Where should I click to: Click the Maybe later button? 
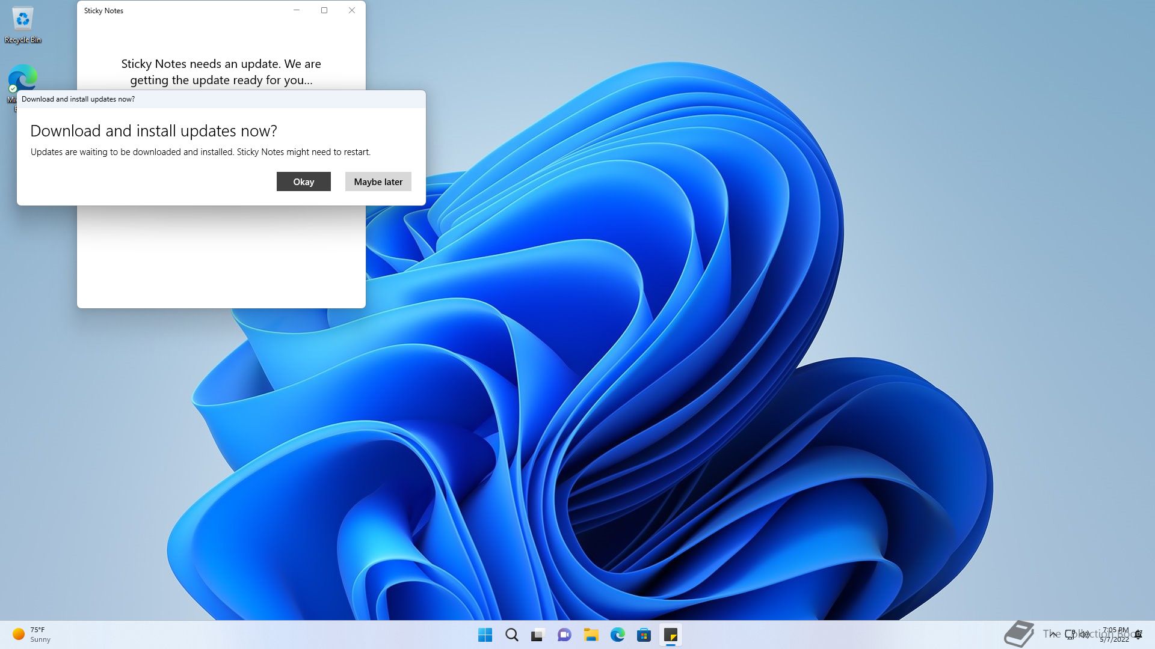click(x=378, y=181)
